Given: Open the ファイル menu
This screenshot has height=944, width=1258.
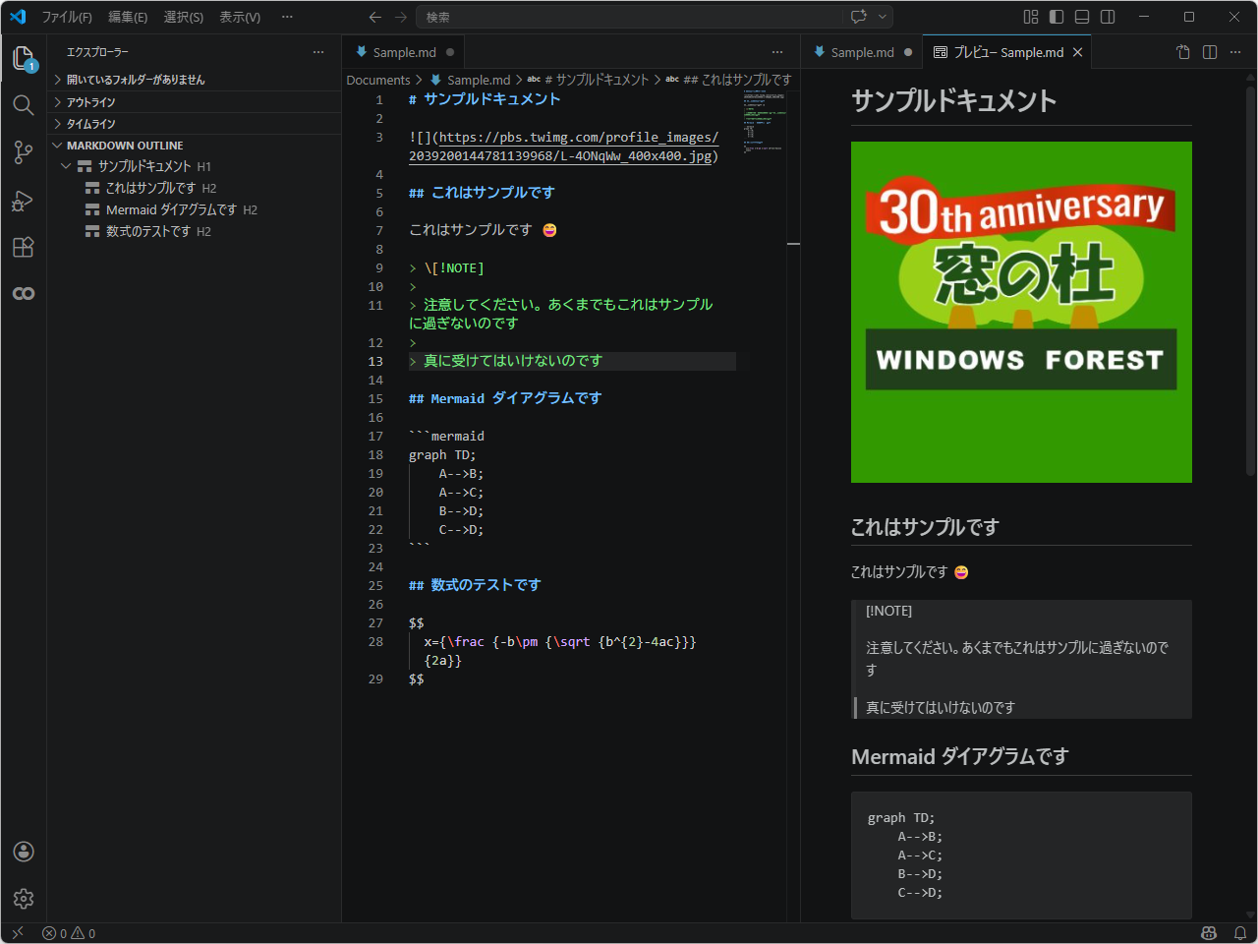Looking at the screenshot, I should [66, 17].
